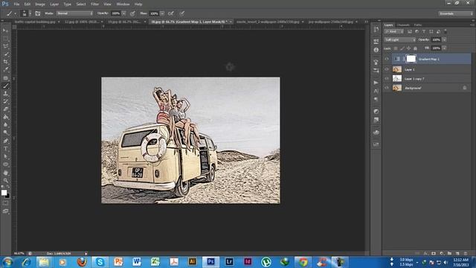Viewport: 476px width, 268px height.
Task: Open the Actions panel play icon
Action: [376, 83]
